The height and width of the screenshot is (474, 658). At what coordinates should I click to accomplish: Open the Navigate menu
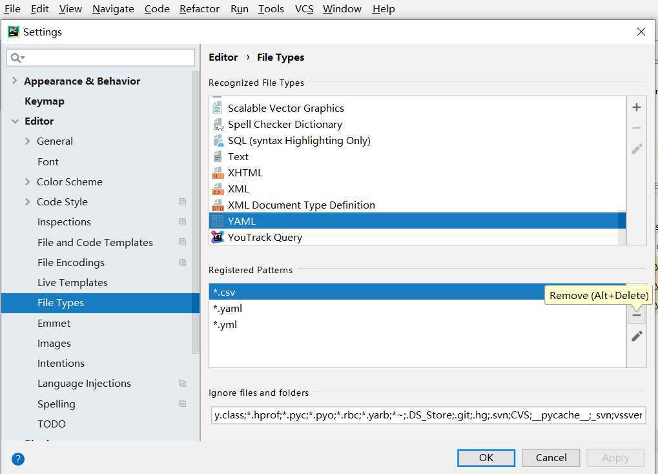113,9
